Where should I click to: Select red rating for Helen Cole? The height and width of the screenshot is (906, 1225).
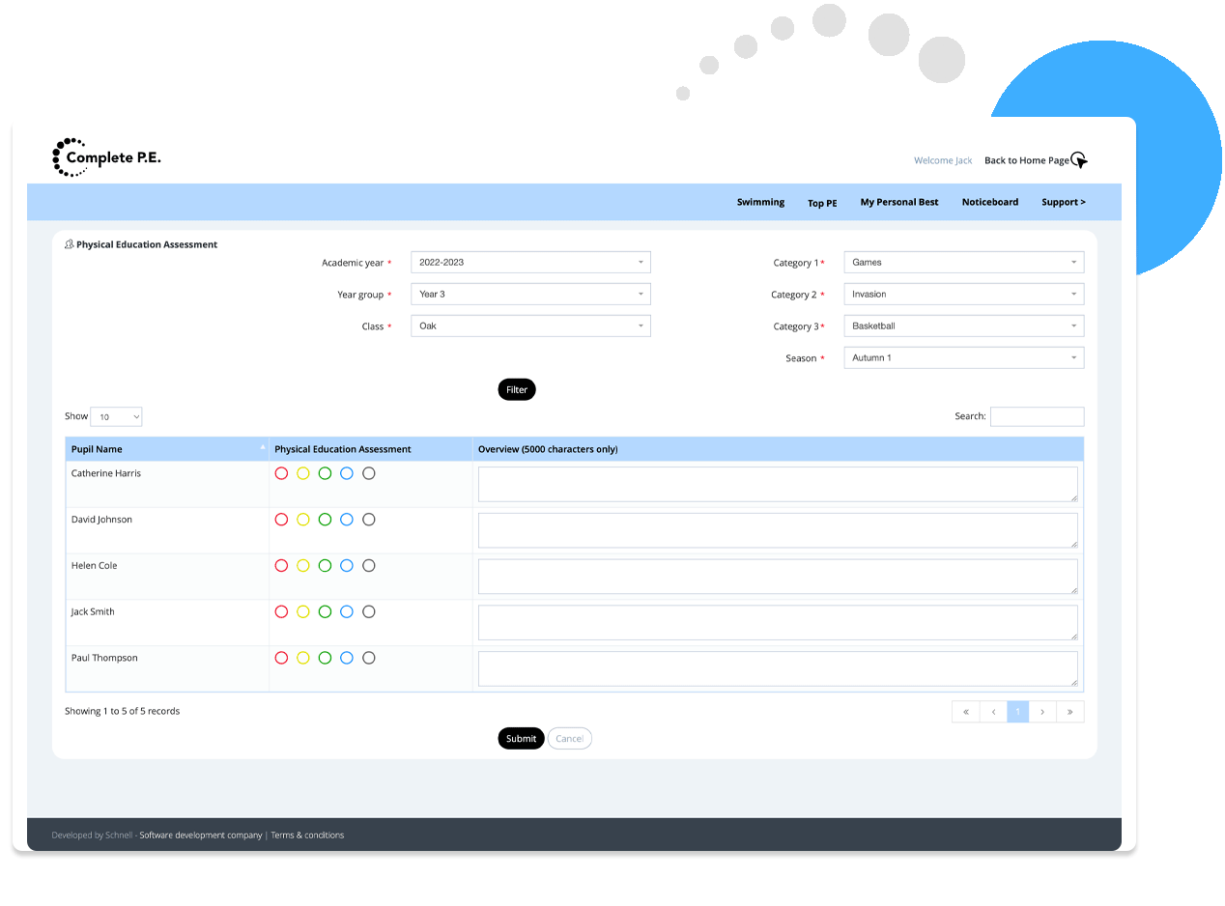(x=281, y=566)
